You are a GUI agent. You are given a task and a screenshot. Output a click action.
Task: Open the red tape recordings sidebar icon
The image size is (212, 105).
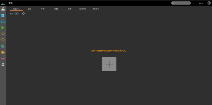tap(3, 59)
